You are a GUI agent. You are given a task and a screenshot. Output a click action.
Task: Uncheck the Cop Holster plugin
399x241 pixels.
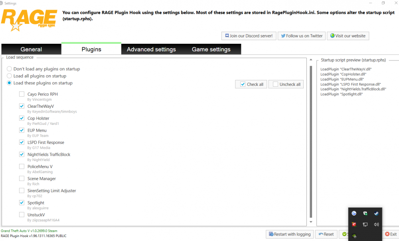[22, 118]
